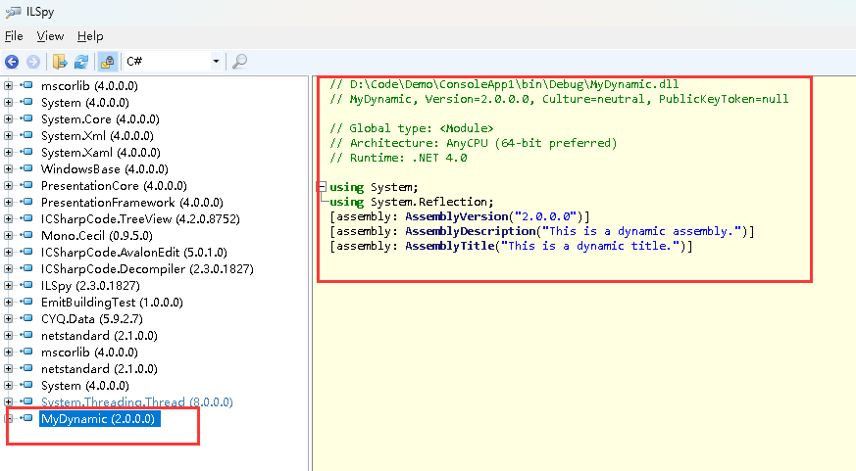856x471 pixels.
Task: Click the PresentationFramework assembly icon
Action: (x=26, y=202)
